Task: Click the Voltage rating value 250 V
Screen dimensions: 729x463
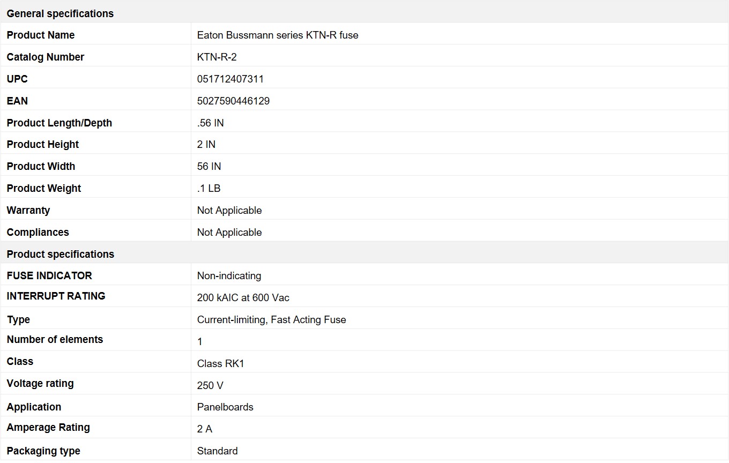Action: (210, 386)
